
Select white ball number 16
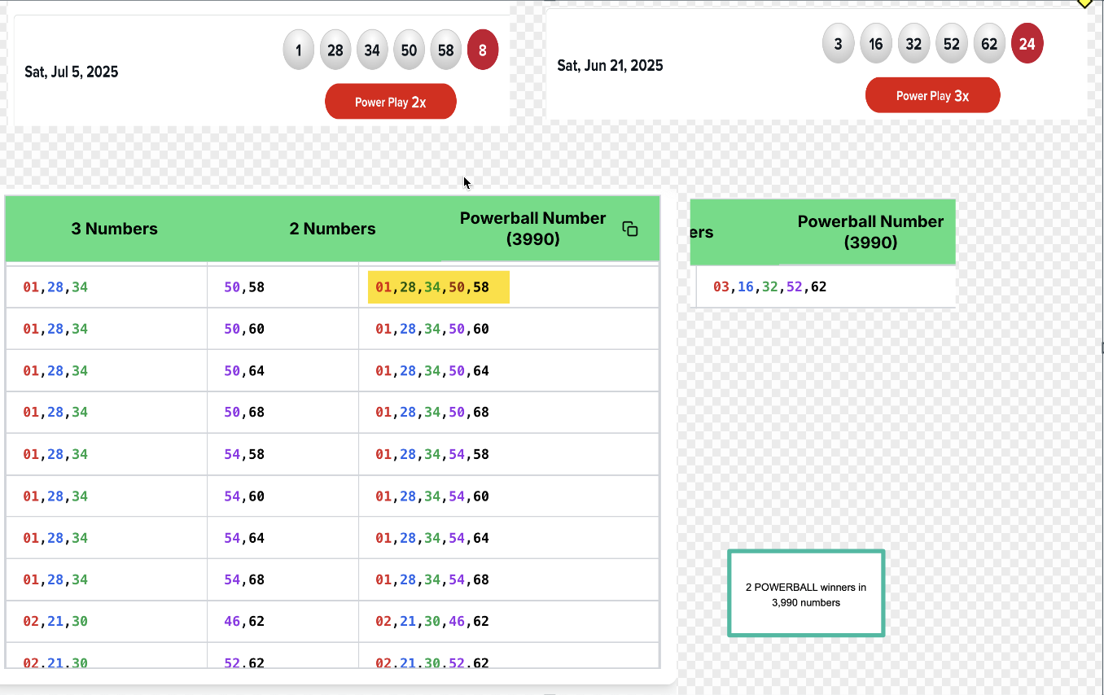(x=876, y=44)
